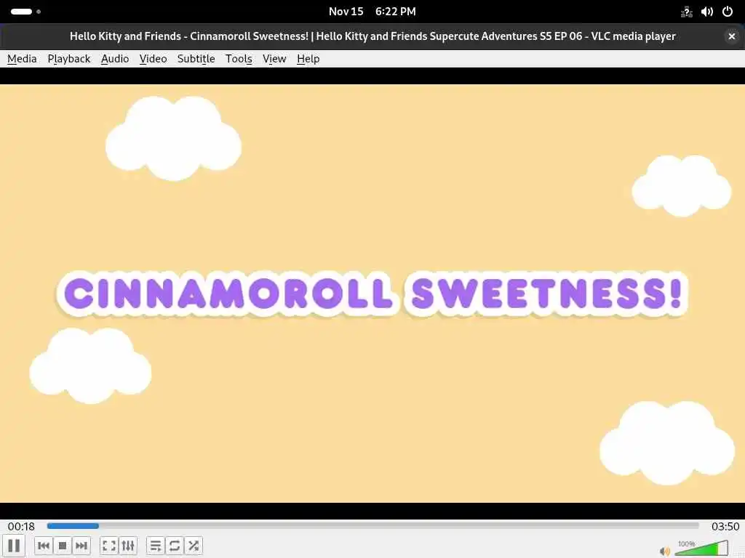Open the Help menu
This screenshot has width=745, height=558.
click(308, 59)
